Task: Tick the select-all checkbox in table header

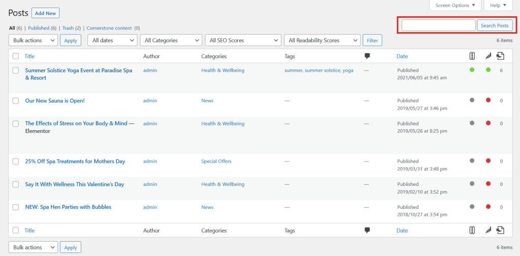Action: click(16, 56)
